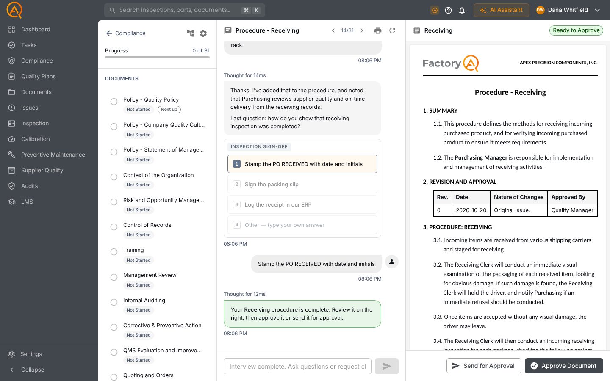The image size is (610, 381).
Task: Click the Approve Document button
Action: (564, 366)
